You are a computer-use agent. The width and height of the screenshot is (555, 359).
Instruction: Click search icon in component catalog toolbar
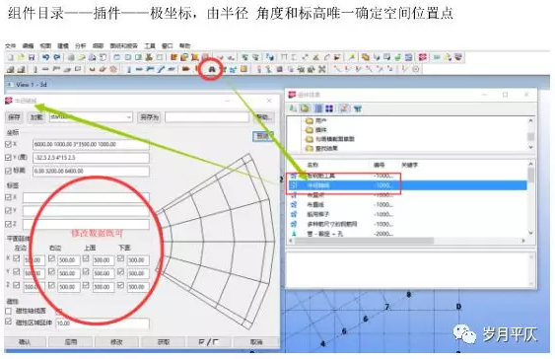click(293, 108)
